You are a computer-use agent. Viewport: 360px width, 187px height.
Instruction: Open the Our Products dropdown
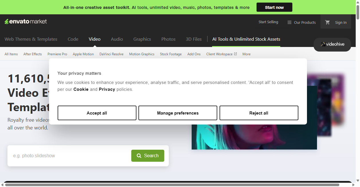[x=302, y=22]
